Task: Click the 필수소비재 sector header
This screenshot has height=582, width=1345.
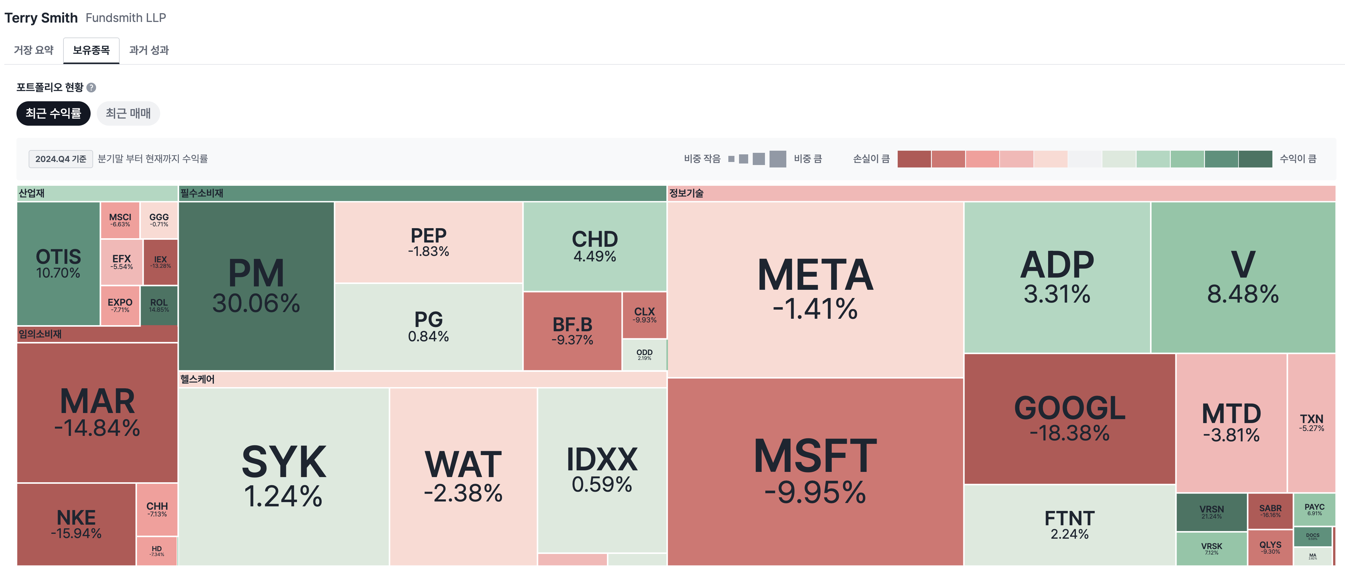Action: [x=422, y=193]
